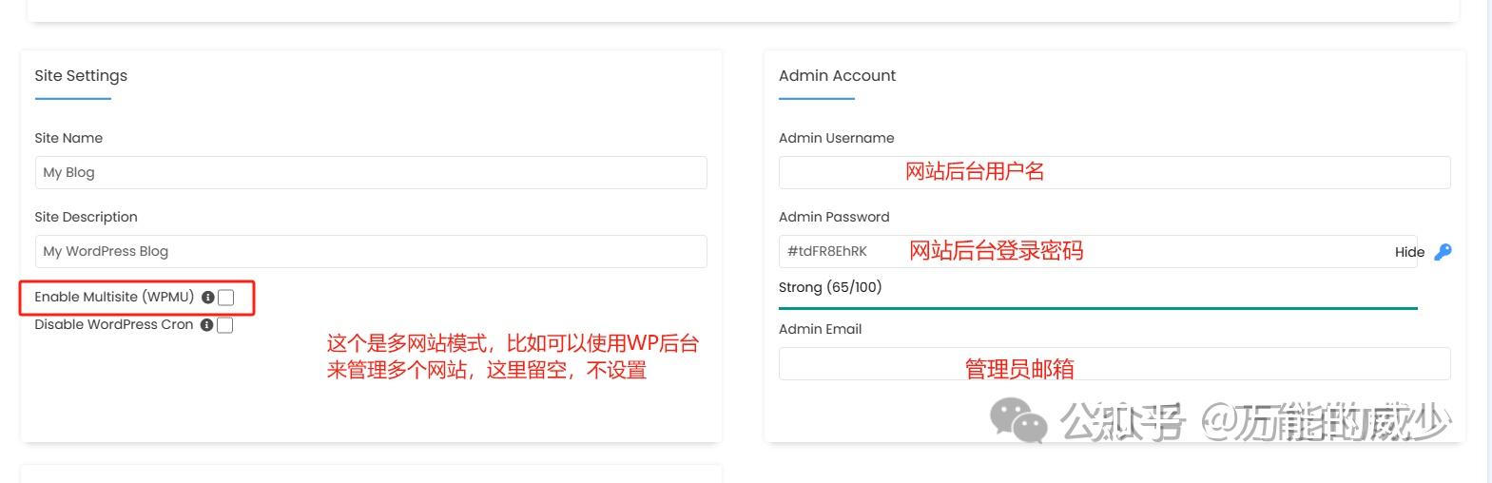Click the Site Settings section heading
The width and height of the screenshot is (1492, 483).
[81, 76]
